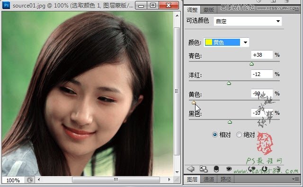This screenshot has width=303, height=187.
Task: Click the 洋红 label
Action: click(x=195, y=75)
